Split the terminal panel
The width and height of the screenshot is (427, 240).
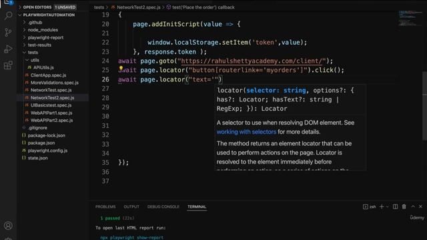coord(395,207)
